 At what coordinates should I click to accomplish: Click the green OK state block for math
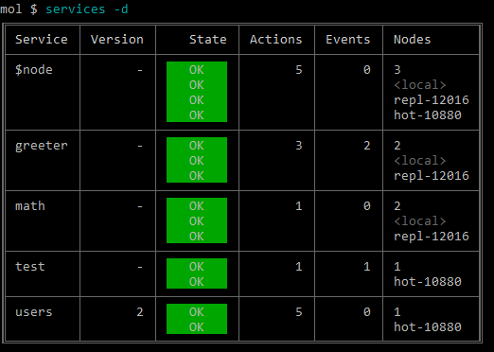pyautogui.click(x=197, y=220)
